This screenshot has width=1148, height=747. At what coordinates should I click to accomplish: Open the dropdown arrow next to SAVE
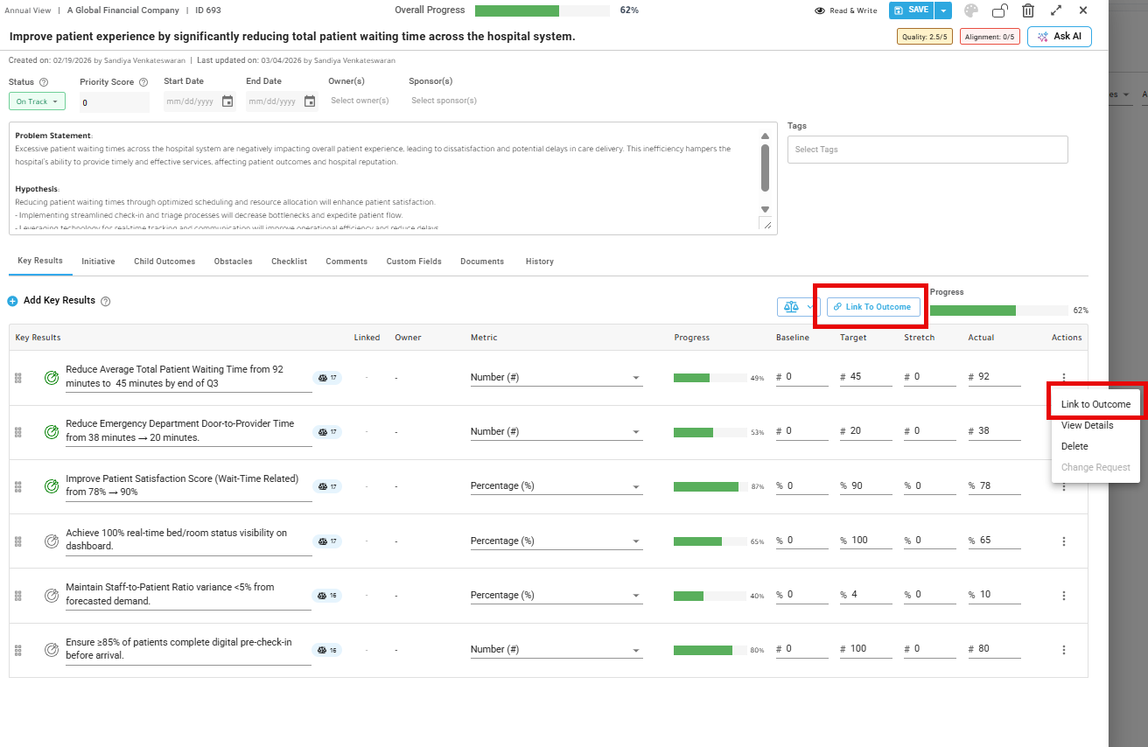click(x=942, y=10)
